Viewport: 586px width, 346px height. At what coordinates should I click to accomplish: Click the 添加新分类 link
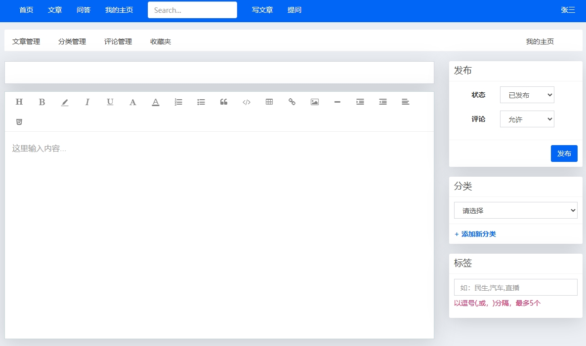coord(475,234)
